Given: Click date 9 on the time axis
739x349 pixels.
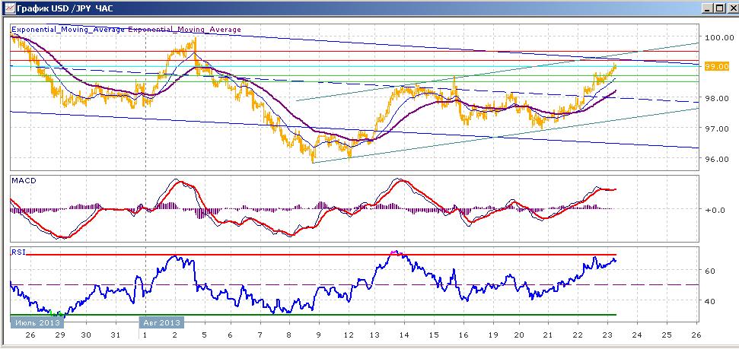Looking at the screenshot, I should (319, 335).
